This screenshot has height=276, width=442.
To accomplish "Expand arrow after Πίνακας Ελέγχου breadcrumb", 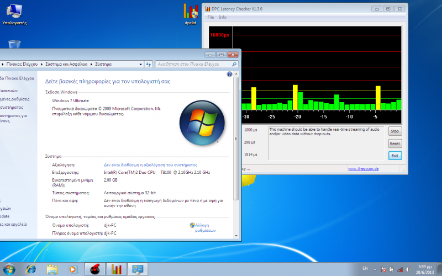I will [41, 64].
